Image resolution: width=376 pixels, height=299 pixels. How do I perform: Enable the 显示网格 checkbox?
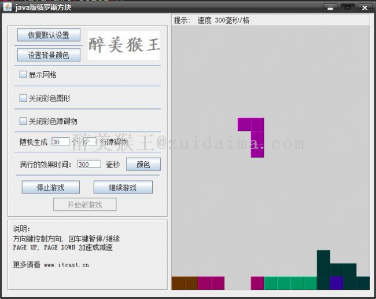click(23, 75)
